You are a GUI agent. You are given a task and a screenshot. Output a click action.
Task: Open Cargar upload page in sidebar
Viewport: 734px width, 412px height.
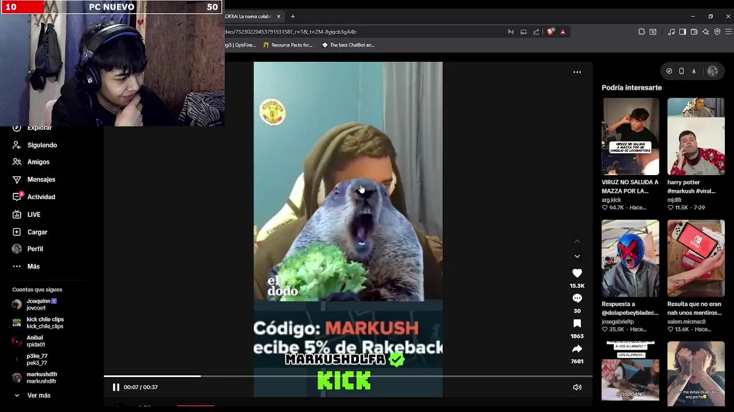pyautogui.click(x=37, y=232)
